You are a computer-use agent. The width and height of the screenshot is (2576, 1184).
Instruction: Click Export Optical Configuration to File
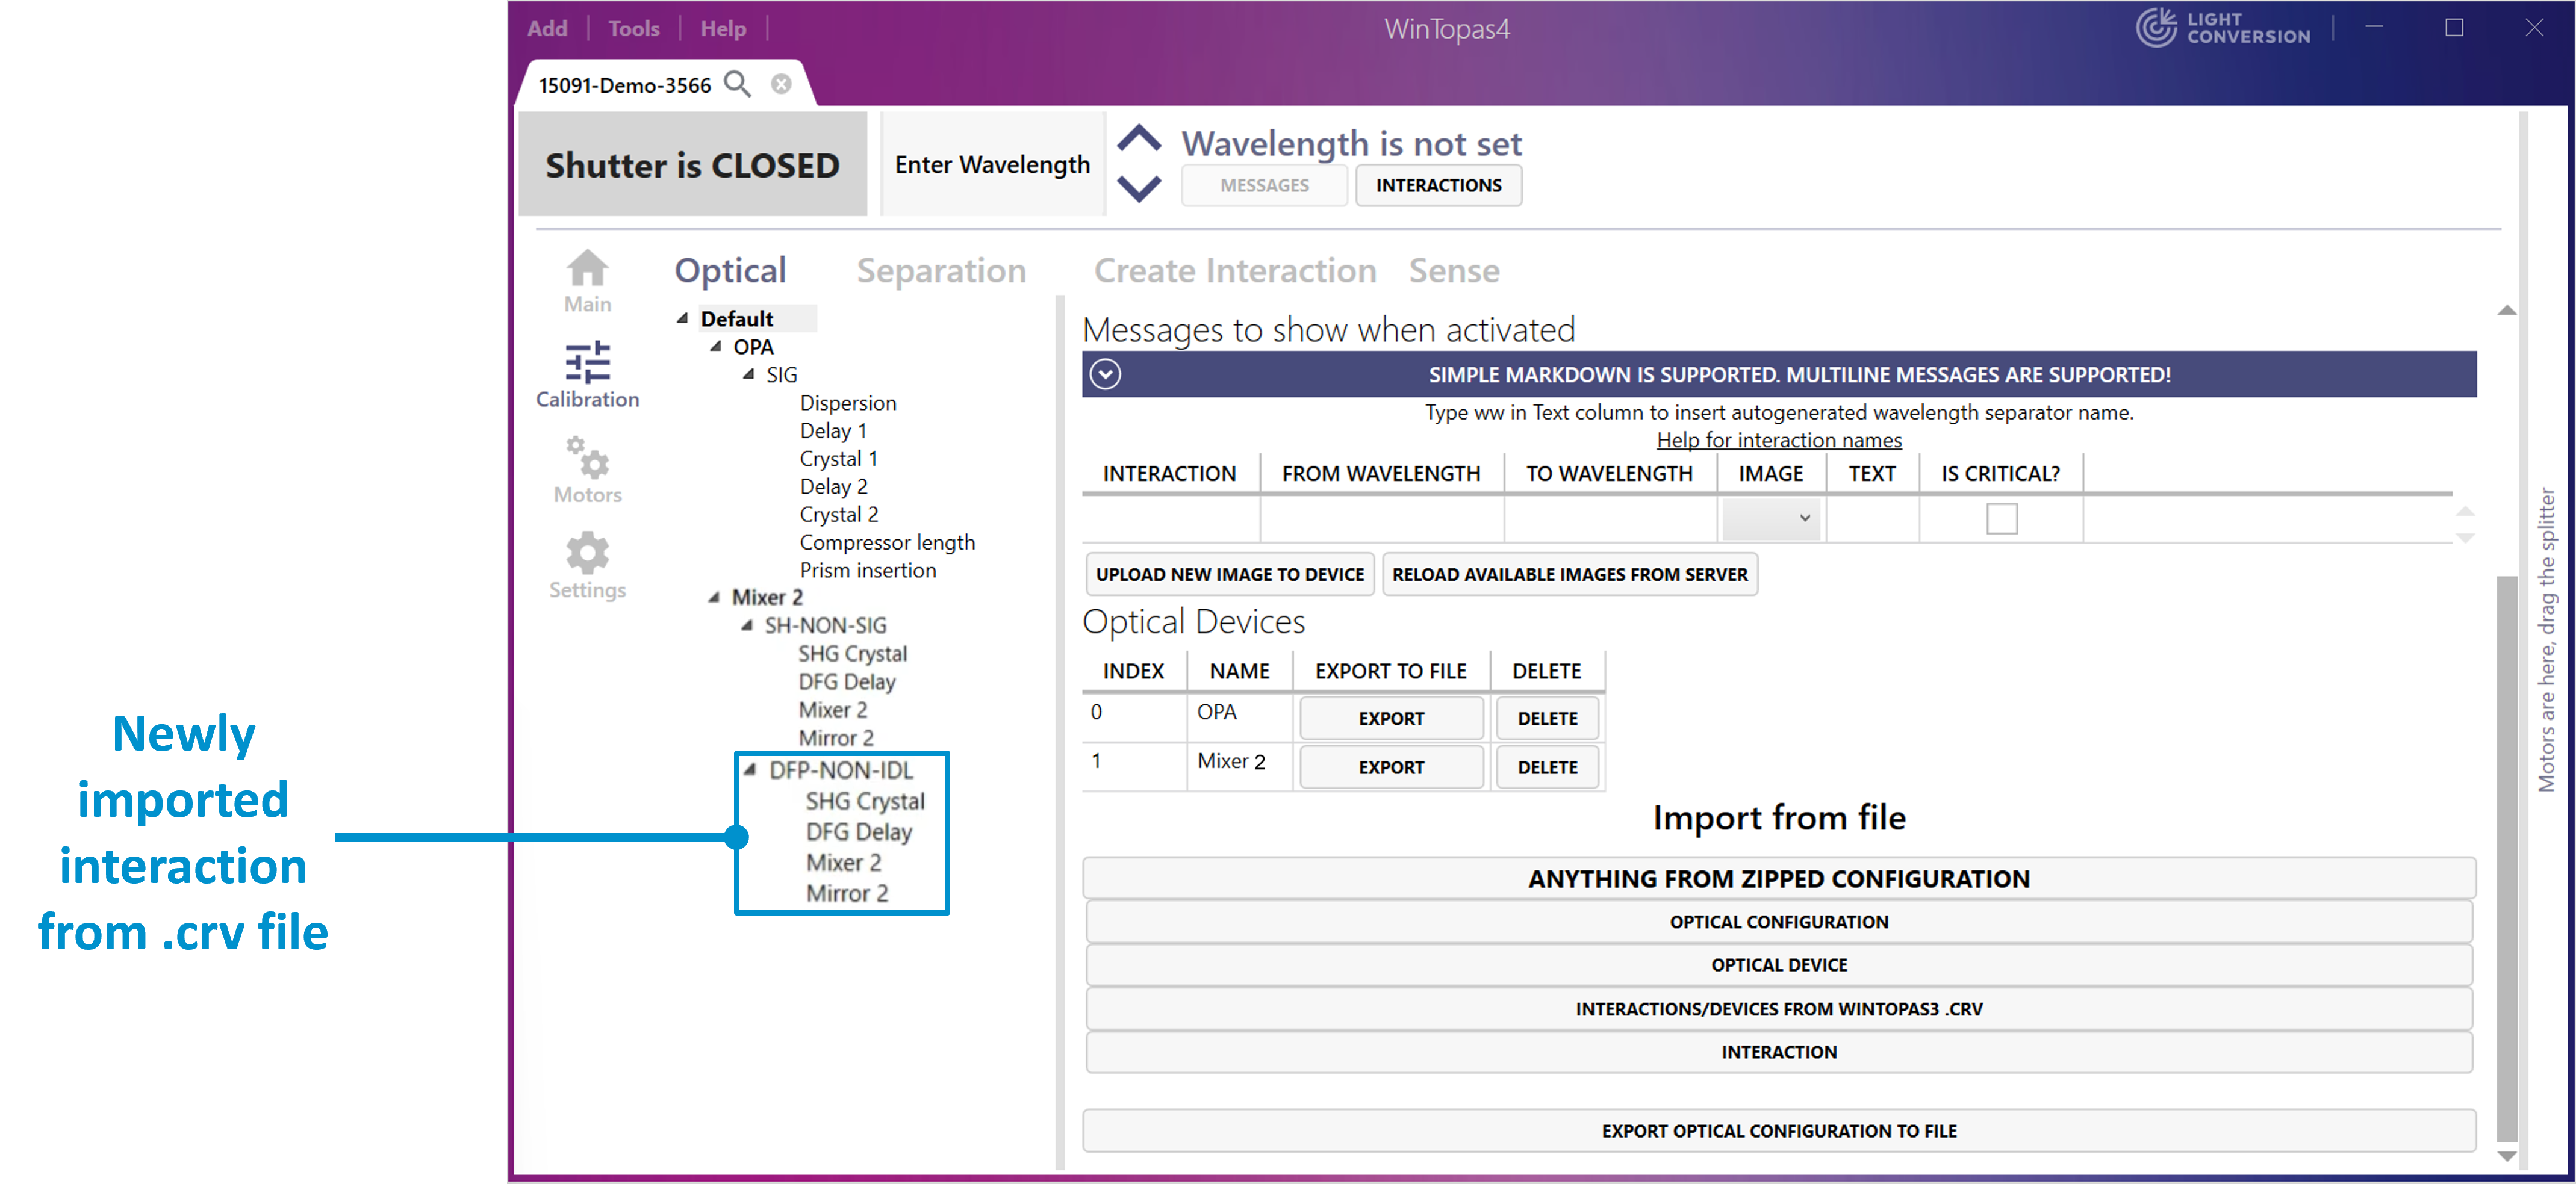pyautogui.click(x=1779, y=1130)
